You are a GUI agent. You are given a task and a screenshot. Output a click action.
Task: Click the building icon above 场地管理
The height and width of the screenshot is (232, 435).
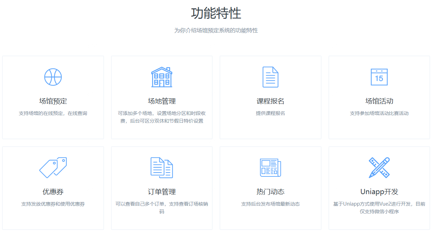(x=161, y=77)
